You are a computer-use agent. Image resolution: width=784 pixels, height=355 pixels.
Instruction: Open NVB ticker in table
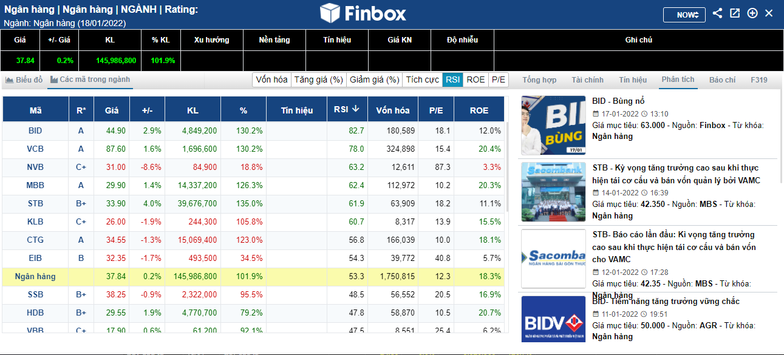pos(35,167)
